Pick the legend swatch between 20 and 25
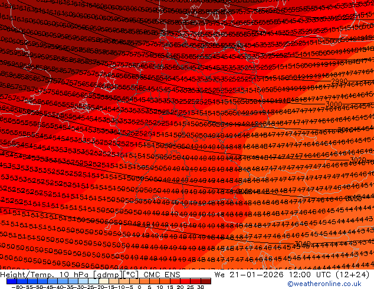 pyautogui.click(x=185, y=281)
